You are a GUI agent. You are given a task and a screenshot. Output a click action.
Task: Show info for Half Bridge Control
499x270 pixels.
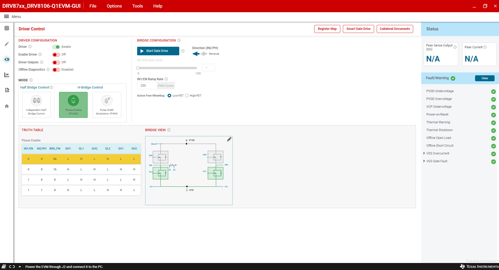pyautogui.click(x=51, y=87)
